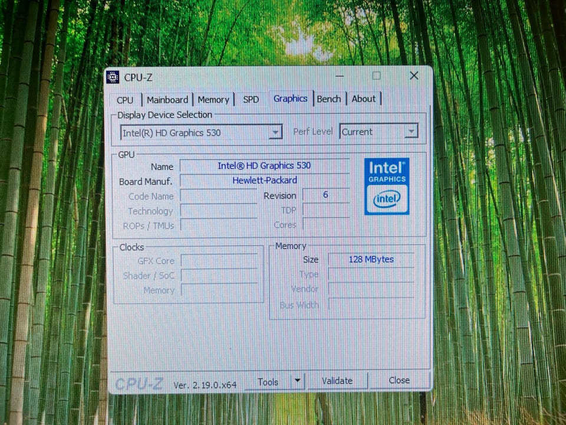Screen dimensions: 566x425
Task: Click the version text Ver. 2.19.0.x64
Action: click(x=205, y=385)
